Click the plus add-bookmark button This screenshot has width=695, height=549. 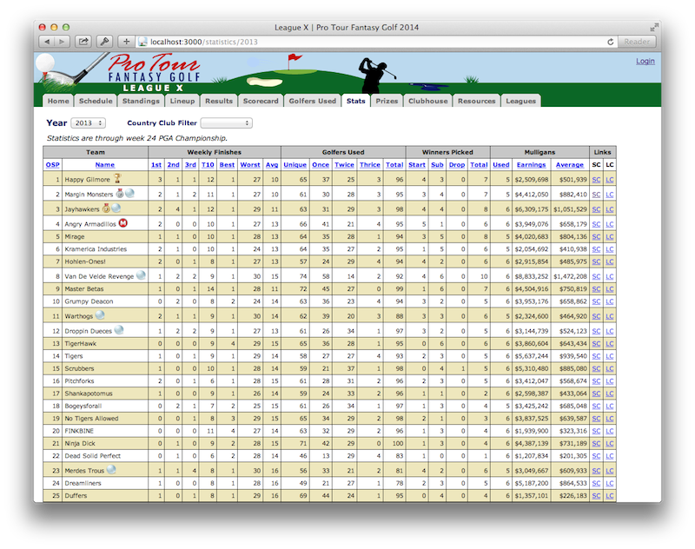point(126,41)
